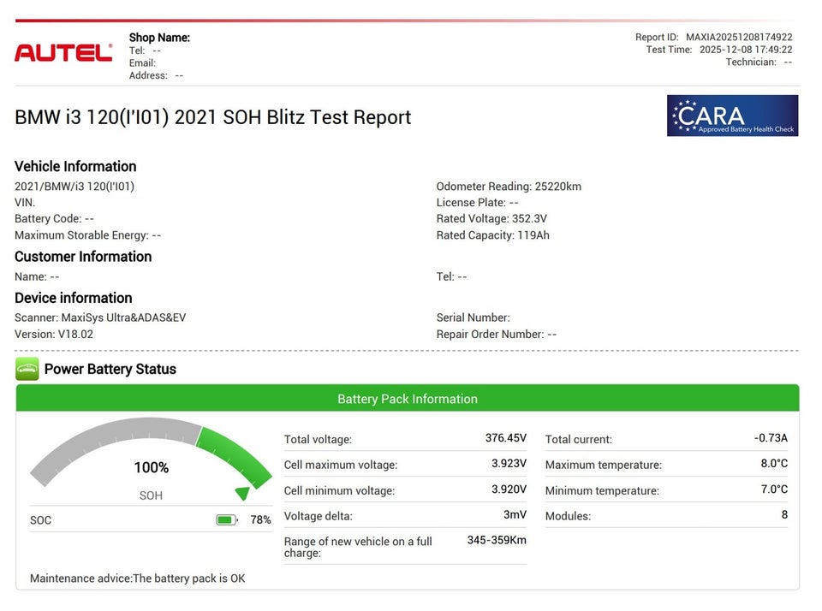Click the Cell maximum voltage 3.923V value
Viewport: 822px width, 611px height.
point(509,464)
